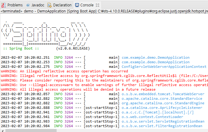Image resolution: width=208 pixels, height=132 pixels.
Task: Switch to the Javadoc tab
Action: click(35, 5)
